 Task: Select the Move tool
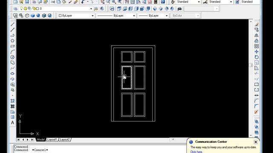256,52
